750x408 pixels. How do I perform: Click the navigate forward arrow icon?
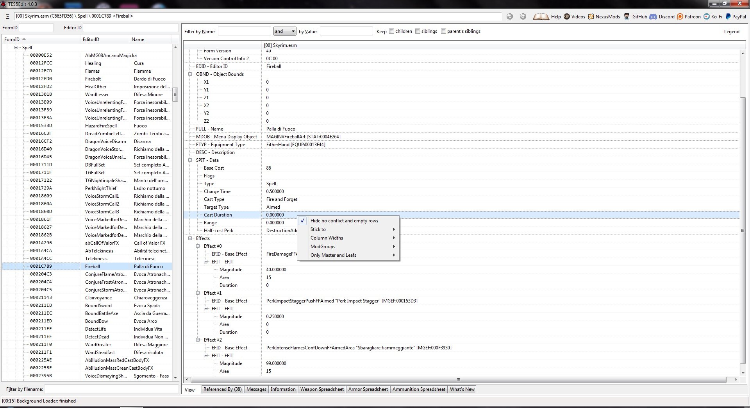[523, 16]
